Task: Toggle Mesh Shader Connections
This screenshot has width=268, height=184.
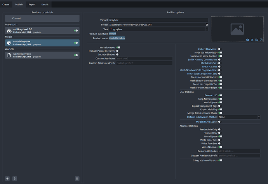Action: [220, 81]
